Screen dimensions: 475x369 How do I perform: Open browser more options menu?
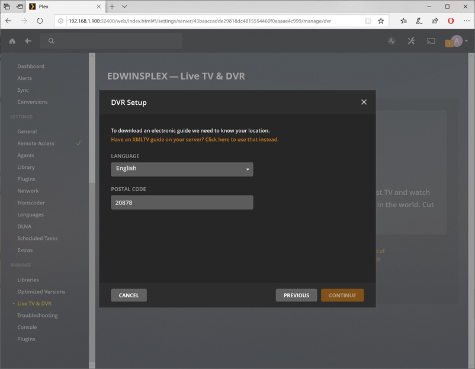[x=467, y=21]
